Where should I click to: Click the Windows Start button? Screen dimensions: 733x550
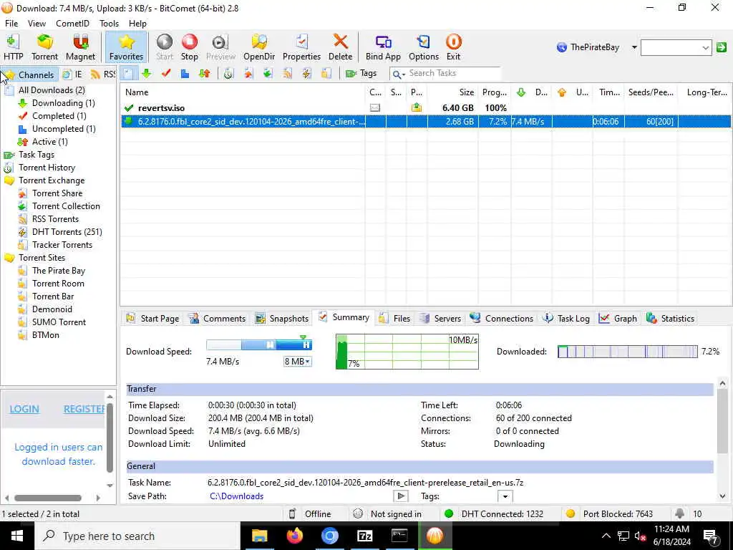(x=17, y=536)
